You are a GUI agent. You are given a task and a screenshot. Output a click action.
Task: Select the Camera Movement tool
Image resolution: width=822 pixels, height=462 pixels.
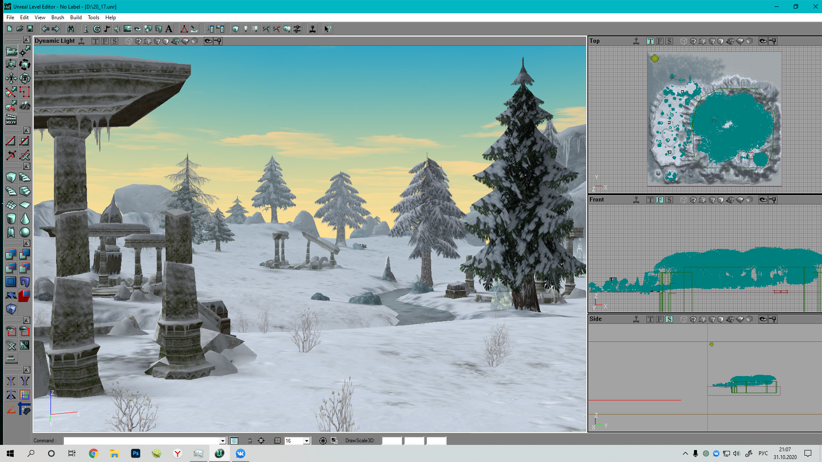[x=11, y=52]
